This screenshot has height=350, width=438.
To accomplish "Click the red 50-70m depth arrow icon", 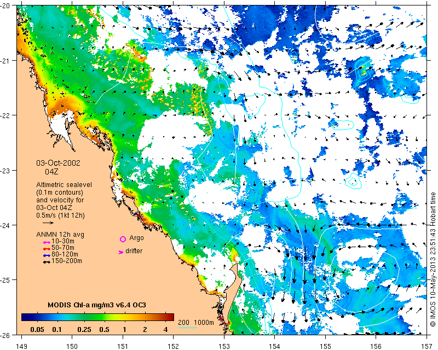I will (47, 249).
